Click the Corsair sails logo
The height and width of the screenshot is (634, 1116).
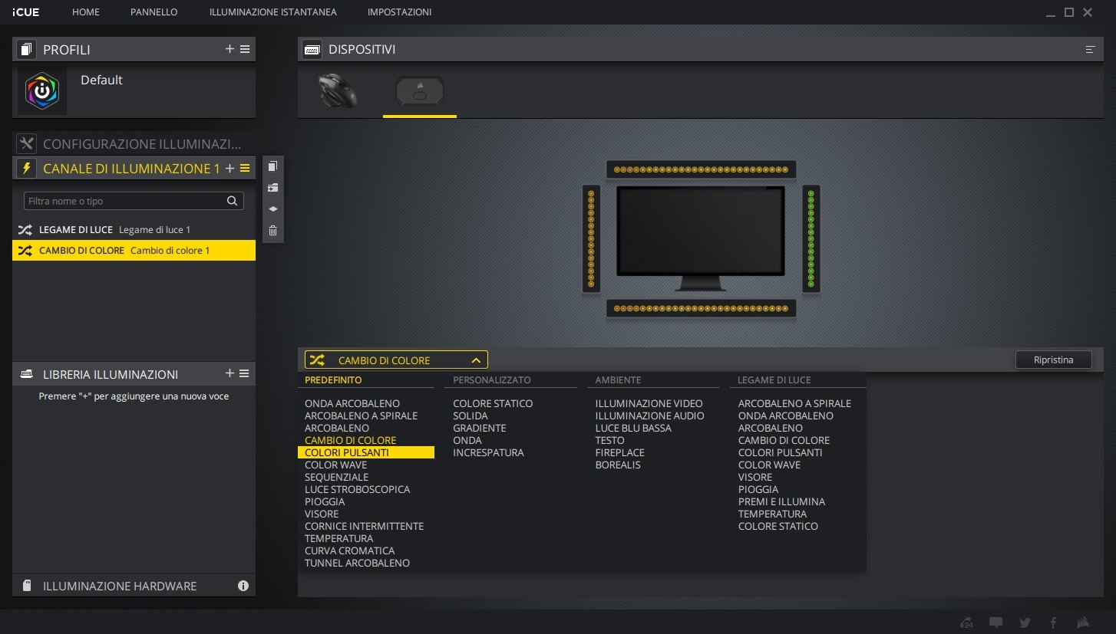coord(1084,623)
